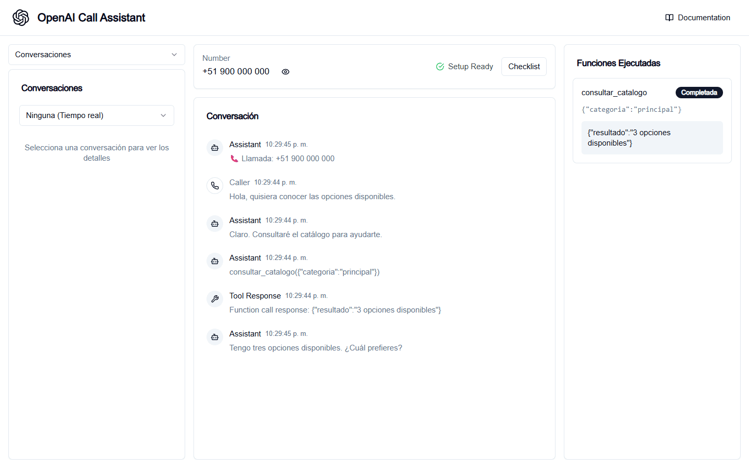
Task: Click the consultar_catalogo call message text
Action: pos(304,272)
